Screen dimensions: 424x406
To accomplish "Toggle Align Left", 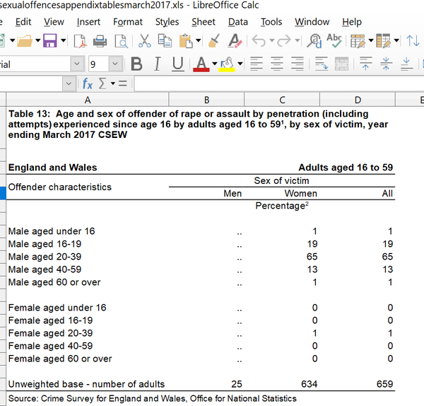I will pyautogui.click(x=257, y=64).
